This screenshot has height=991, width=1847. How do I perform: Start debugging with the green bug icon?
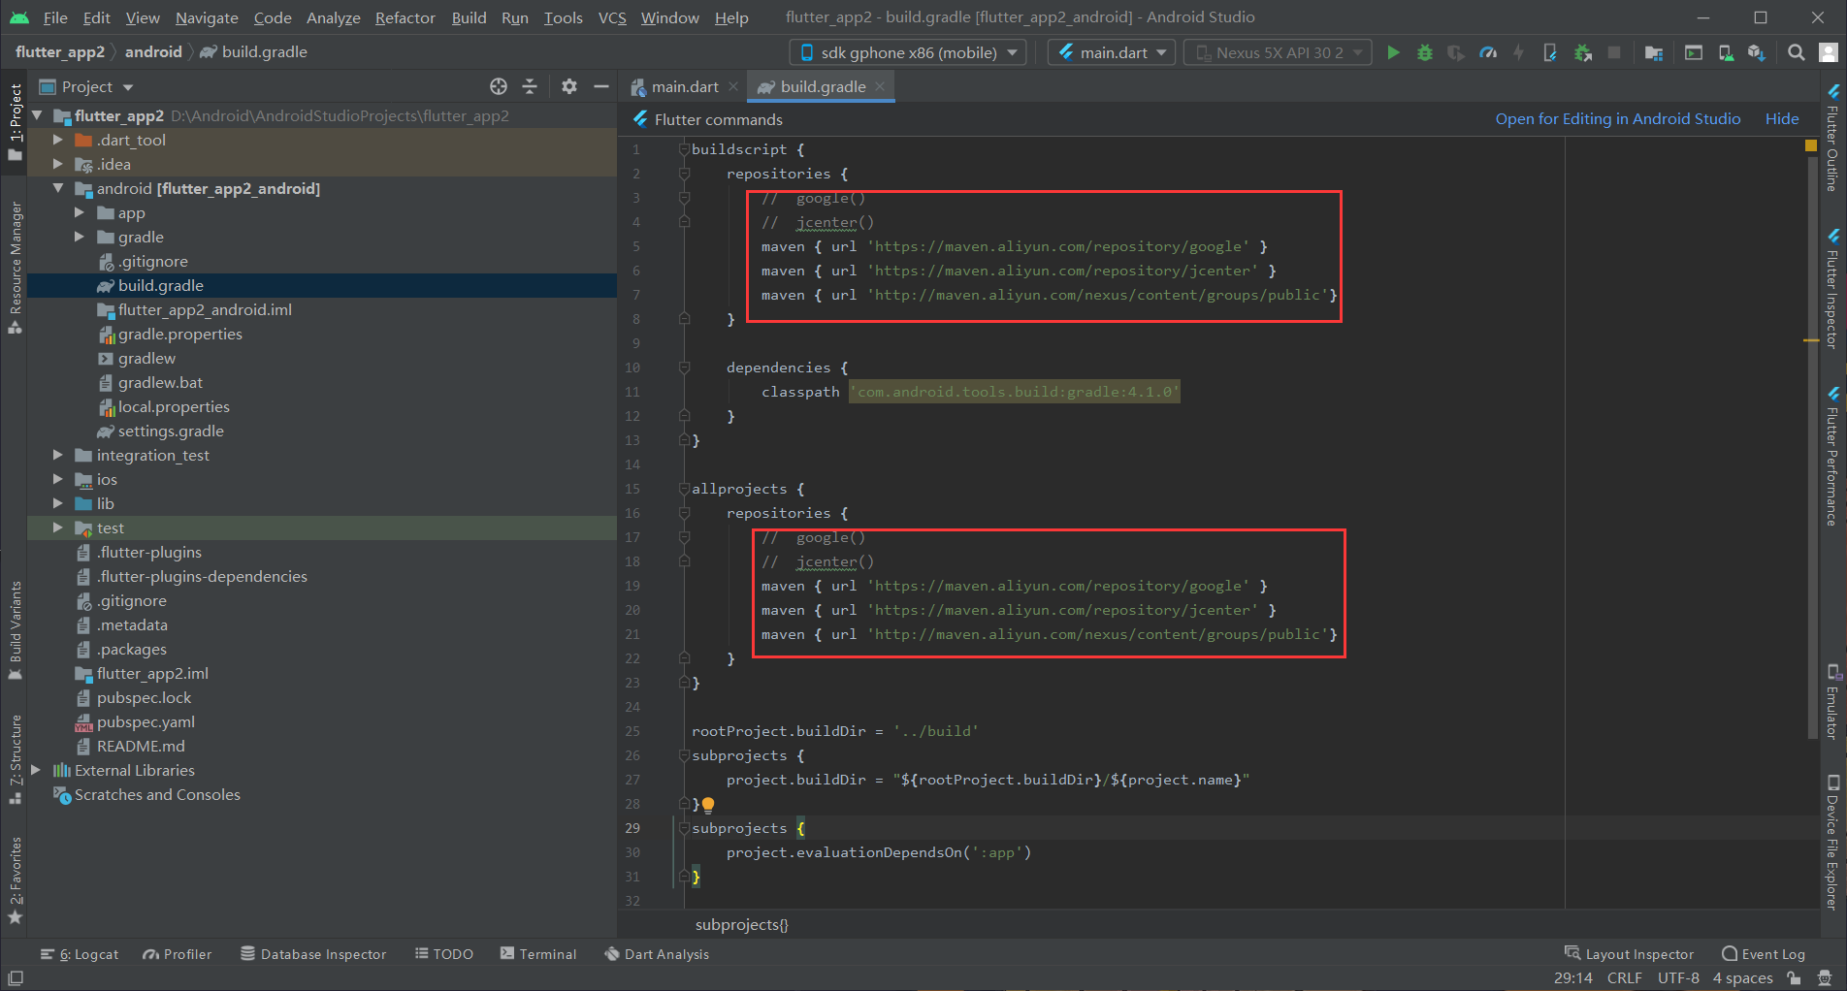[x=1424, y=52]
